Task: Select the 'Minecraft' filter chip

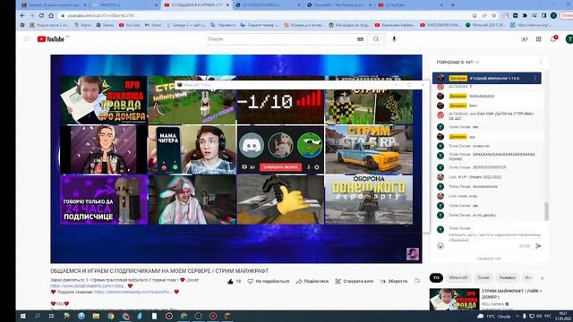Action: (x=458, y=278)
